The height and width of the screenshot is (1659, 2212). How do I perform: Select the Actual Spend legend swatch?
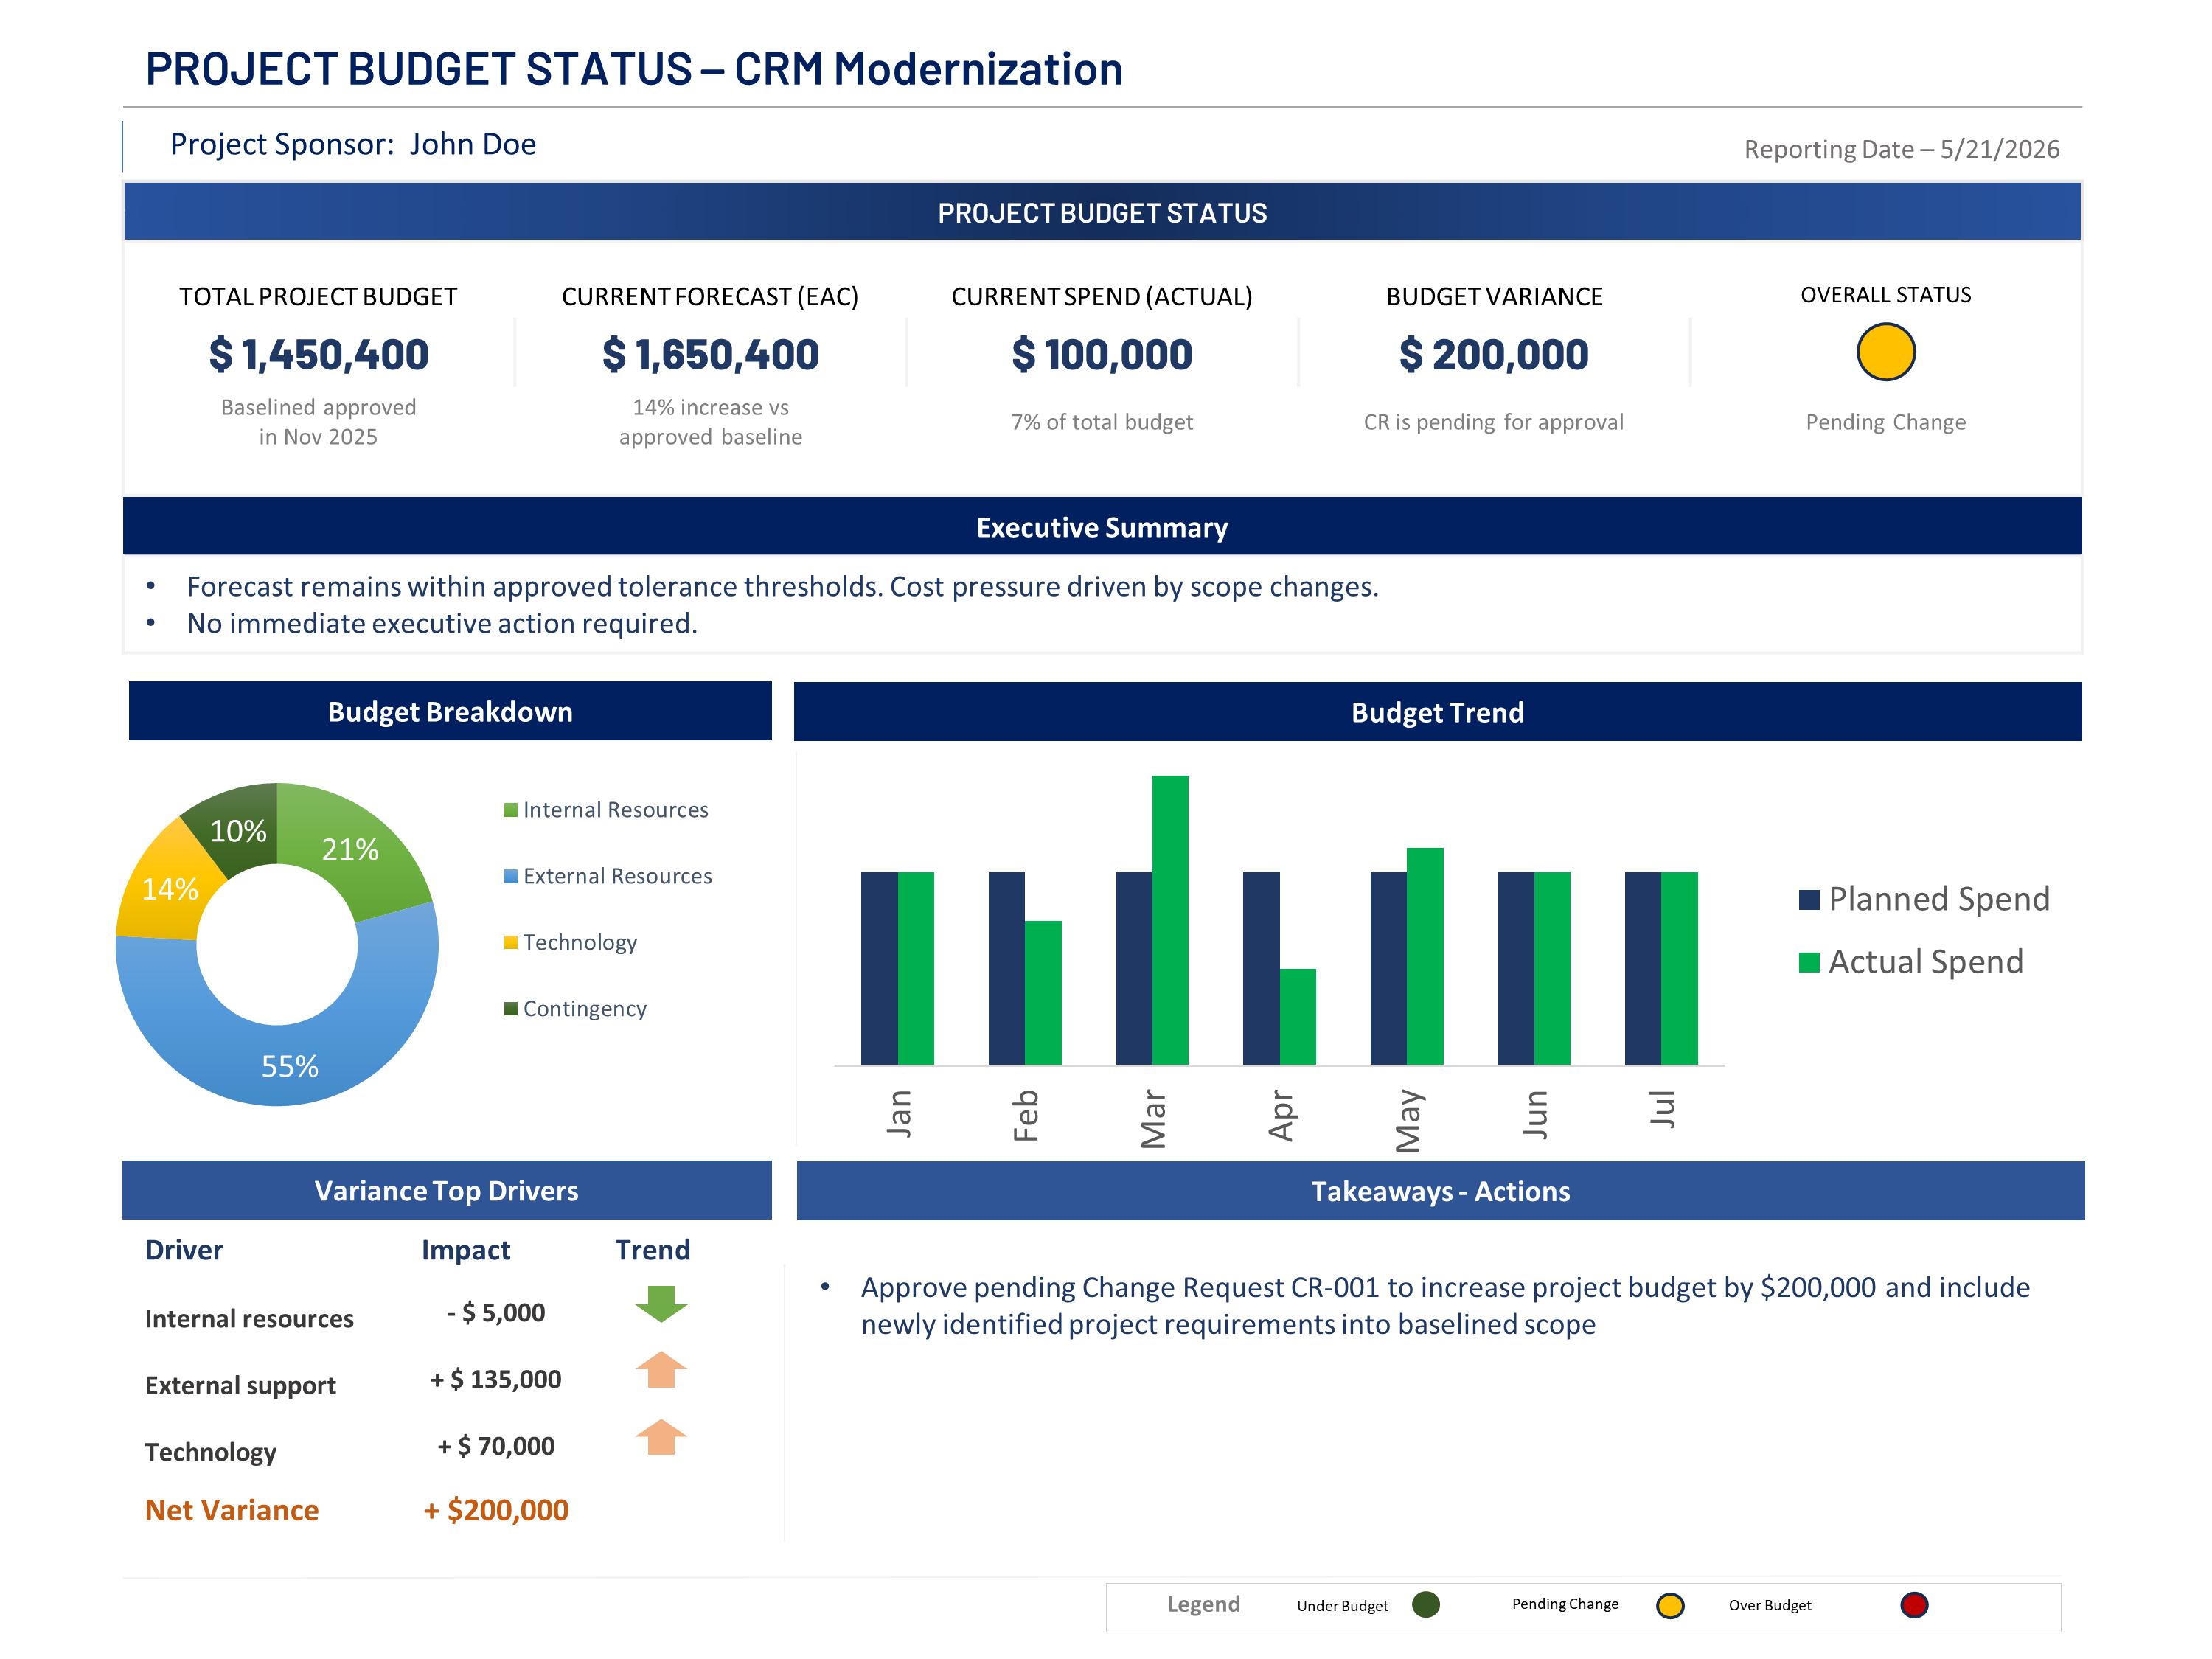click(x=1808, y=962)
